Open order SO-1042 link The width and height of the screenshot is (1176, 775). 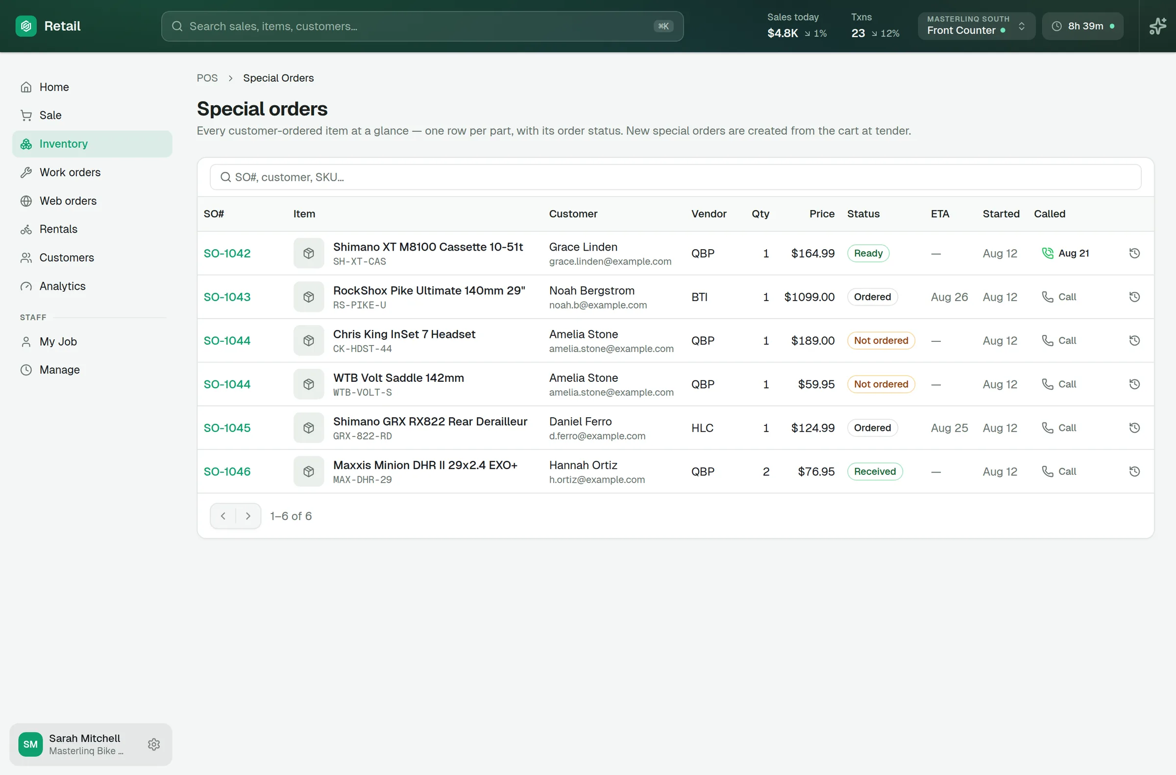point(227,253)
